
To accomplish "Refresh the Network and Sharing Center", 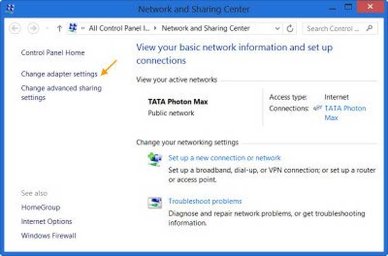I will tap(290, 28).
